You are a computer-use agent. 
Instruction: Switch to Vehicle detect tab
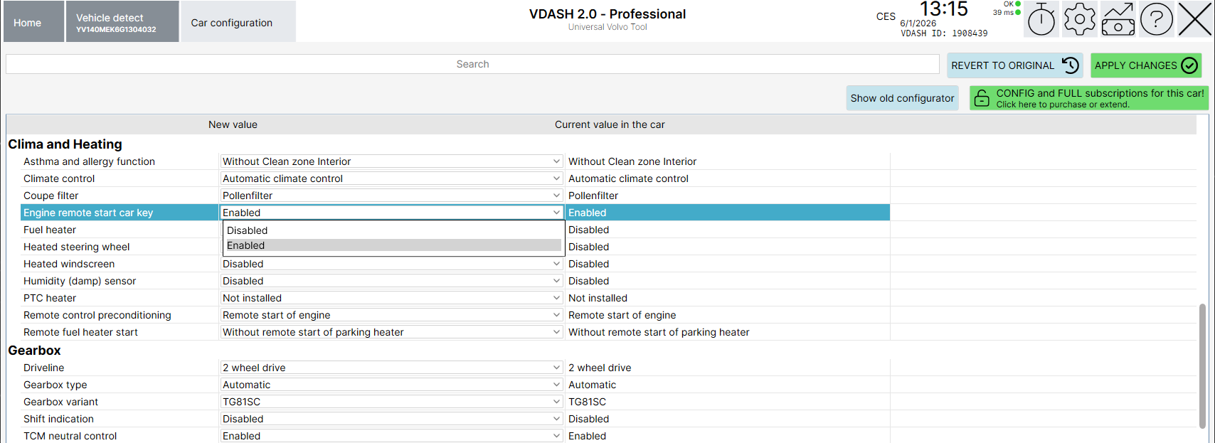click(122, 22)
